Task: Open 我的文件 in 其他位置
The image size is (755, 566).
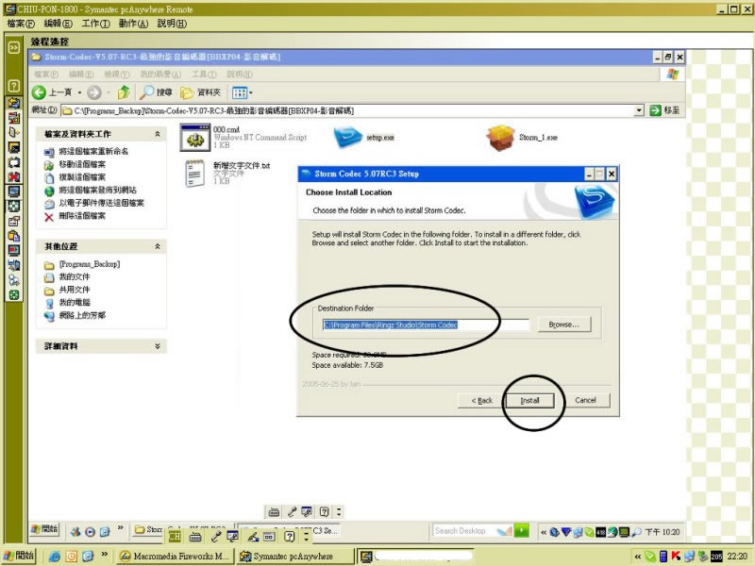Action: 75,276
